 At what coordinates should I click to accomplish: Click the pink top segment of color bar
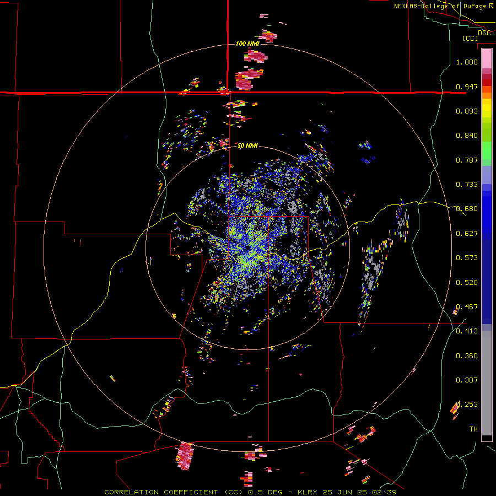[x=487, y=58]
